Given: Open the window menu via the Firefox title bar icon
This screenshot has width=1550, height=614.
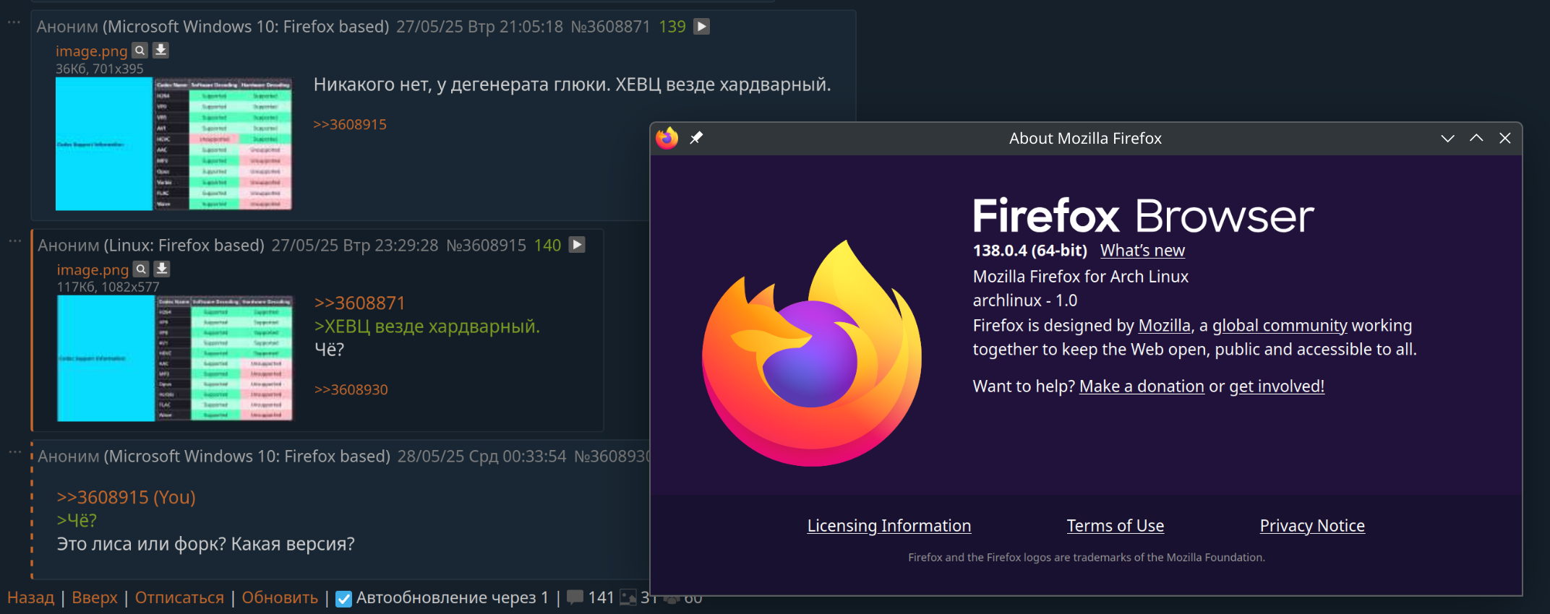Looking at the screenshot, I should point(667,138).
